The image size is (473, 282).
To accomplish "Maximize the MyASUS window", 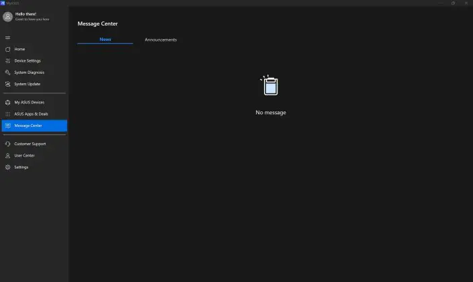I will point(453,3).
